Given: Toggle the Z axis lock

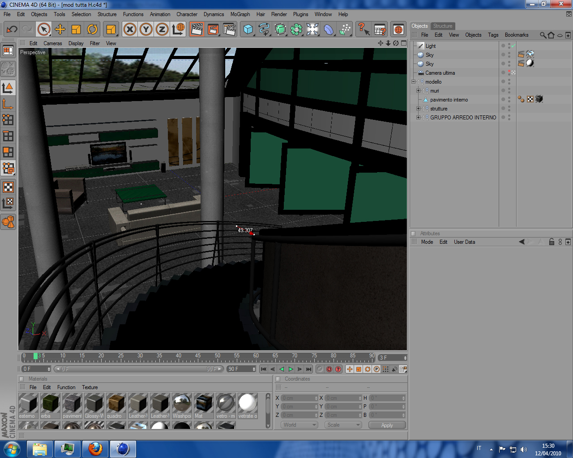Looking at the screenshot, I should pos(162,30).
